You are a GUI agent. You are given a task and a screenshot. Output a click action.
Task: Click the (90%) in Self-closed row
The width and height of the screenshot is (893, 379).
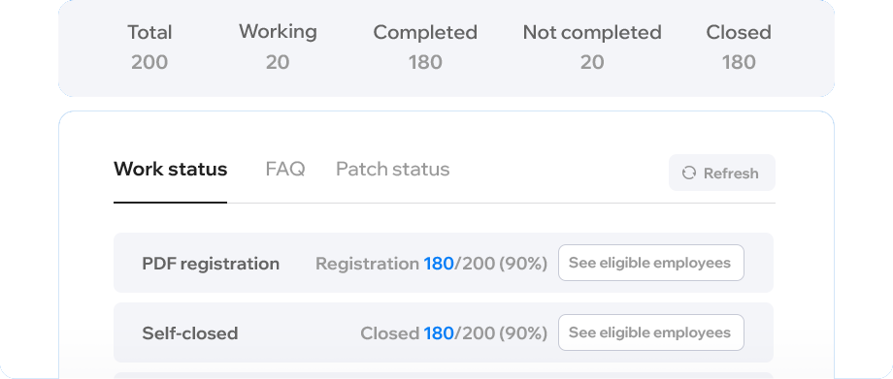pos(523,332)
